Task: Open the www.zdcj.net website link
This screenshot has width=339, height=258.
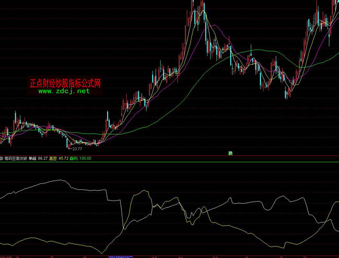Action: point(64,91)
